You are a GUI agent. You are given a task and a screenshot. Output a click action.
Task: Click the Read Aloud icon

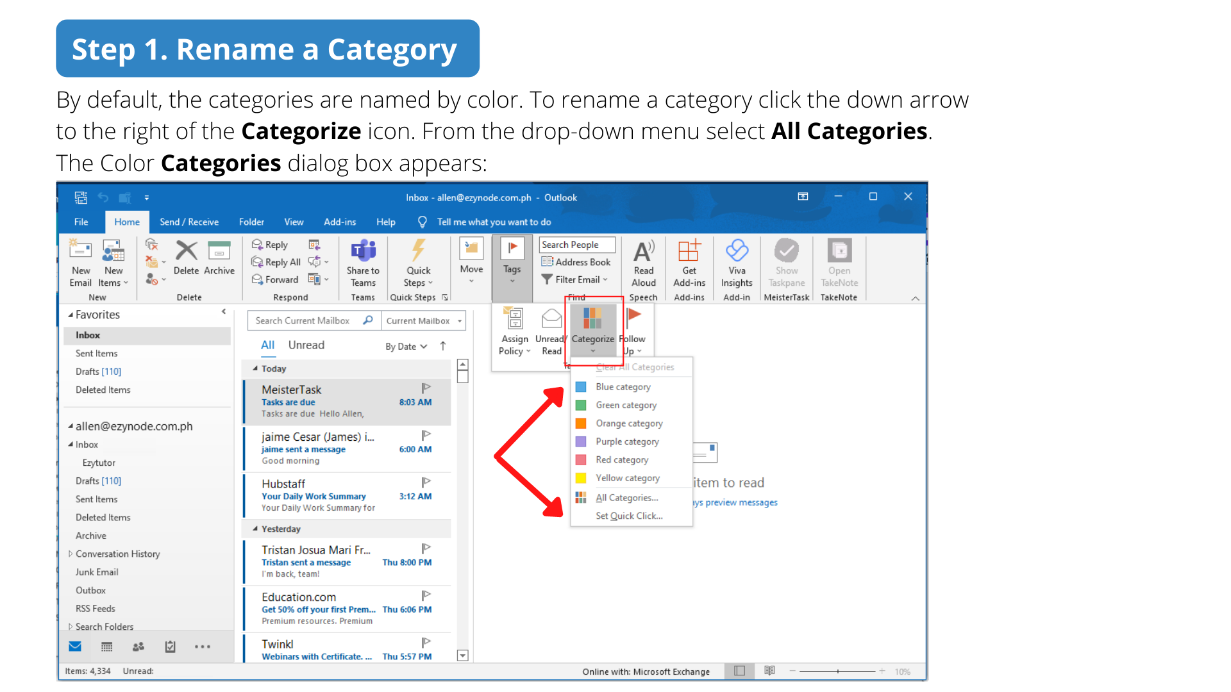tap(643, 251)
